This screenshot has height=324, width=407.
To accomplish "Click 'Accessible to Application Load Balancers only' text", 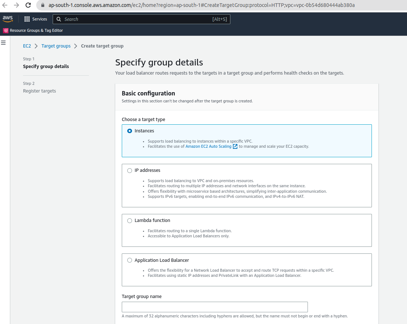I will [x=188, y=236].
